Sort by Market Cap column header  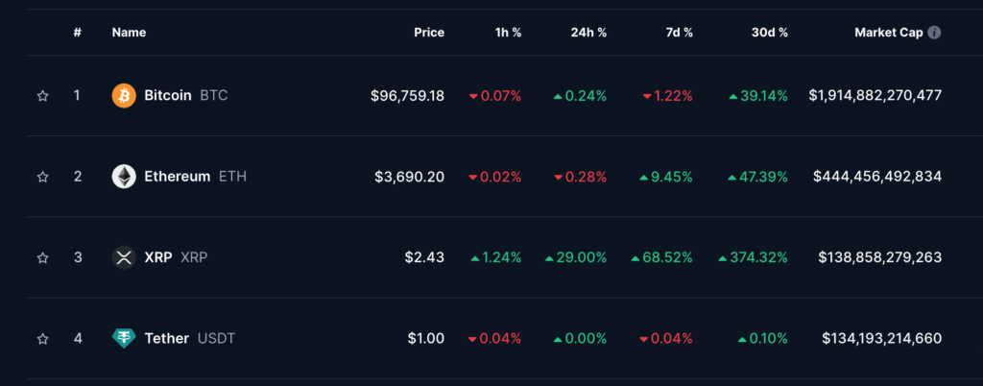tap(888, 32)
